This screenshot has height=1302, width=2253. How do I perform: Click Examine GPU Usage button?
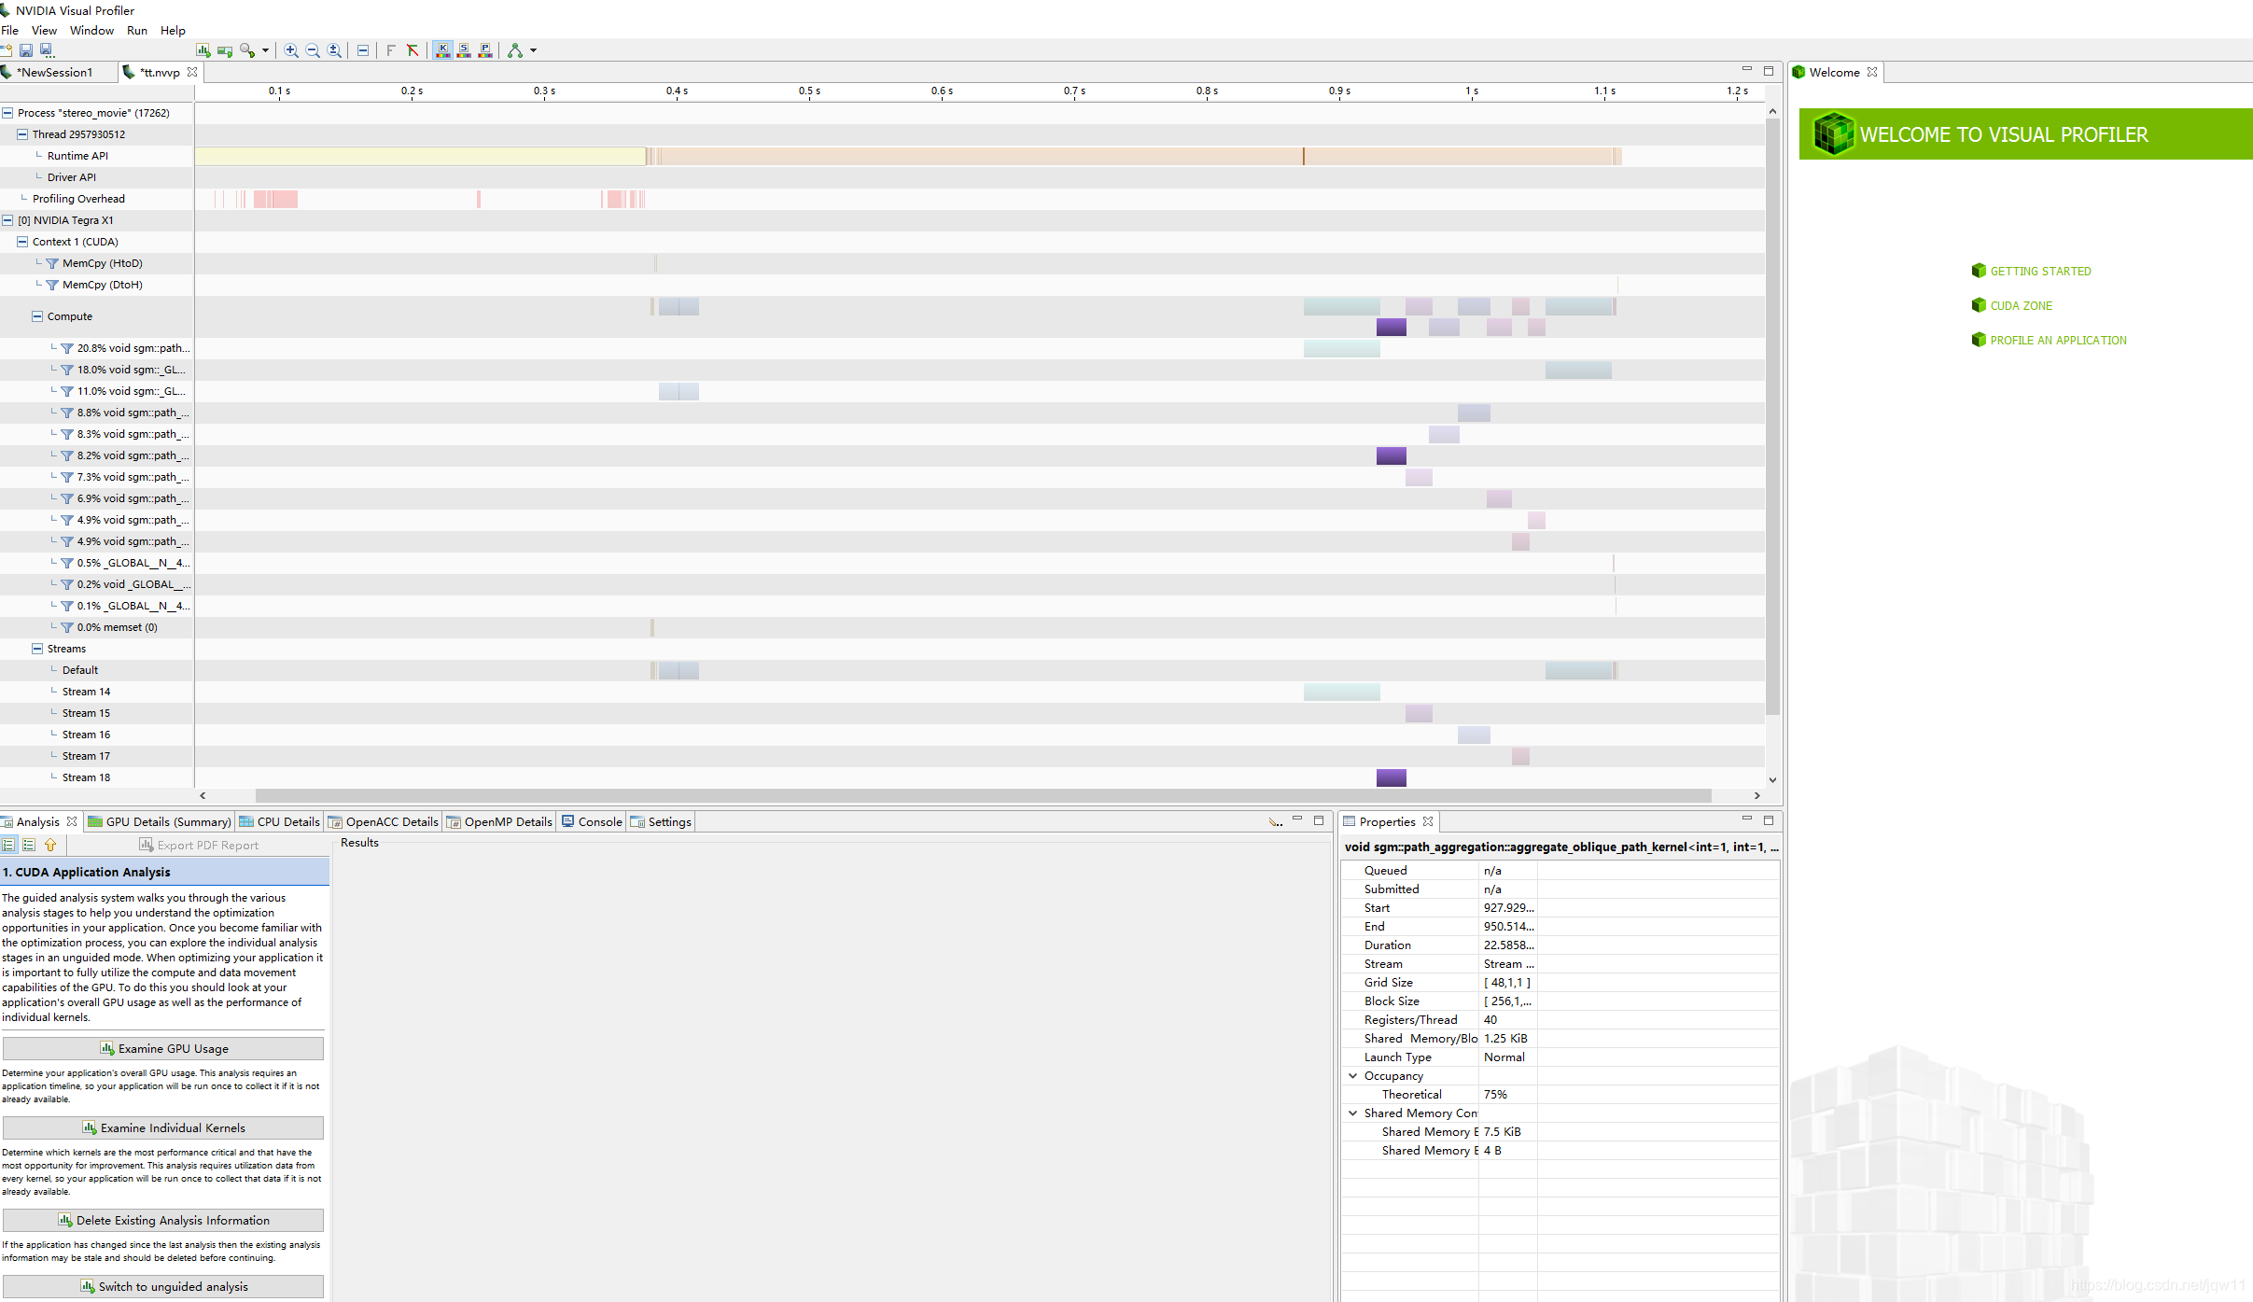(163, 1049)
